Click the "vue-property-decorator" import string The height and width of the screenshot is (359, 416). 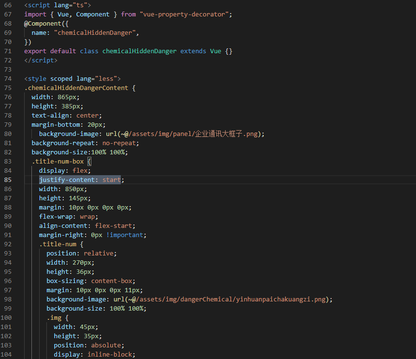[x=184, y=15]
